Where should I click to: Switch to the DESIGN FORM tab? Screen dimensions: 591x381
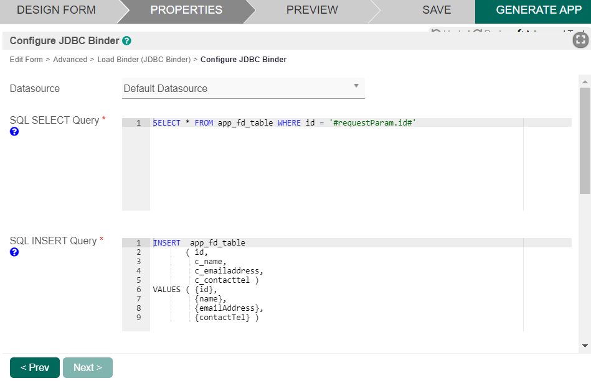coord(56,10)
